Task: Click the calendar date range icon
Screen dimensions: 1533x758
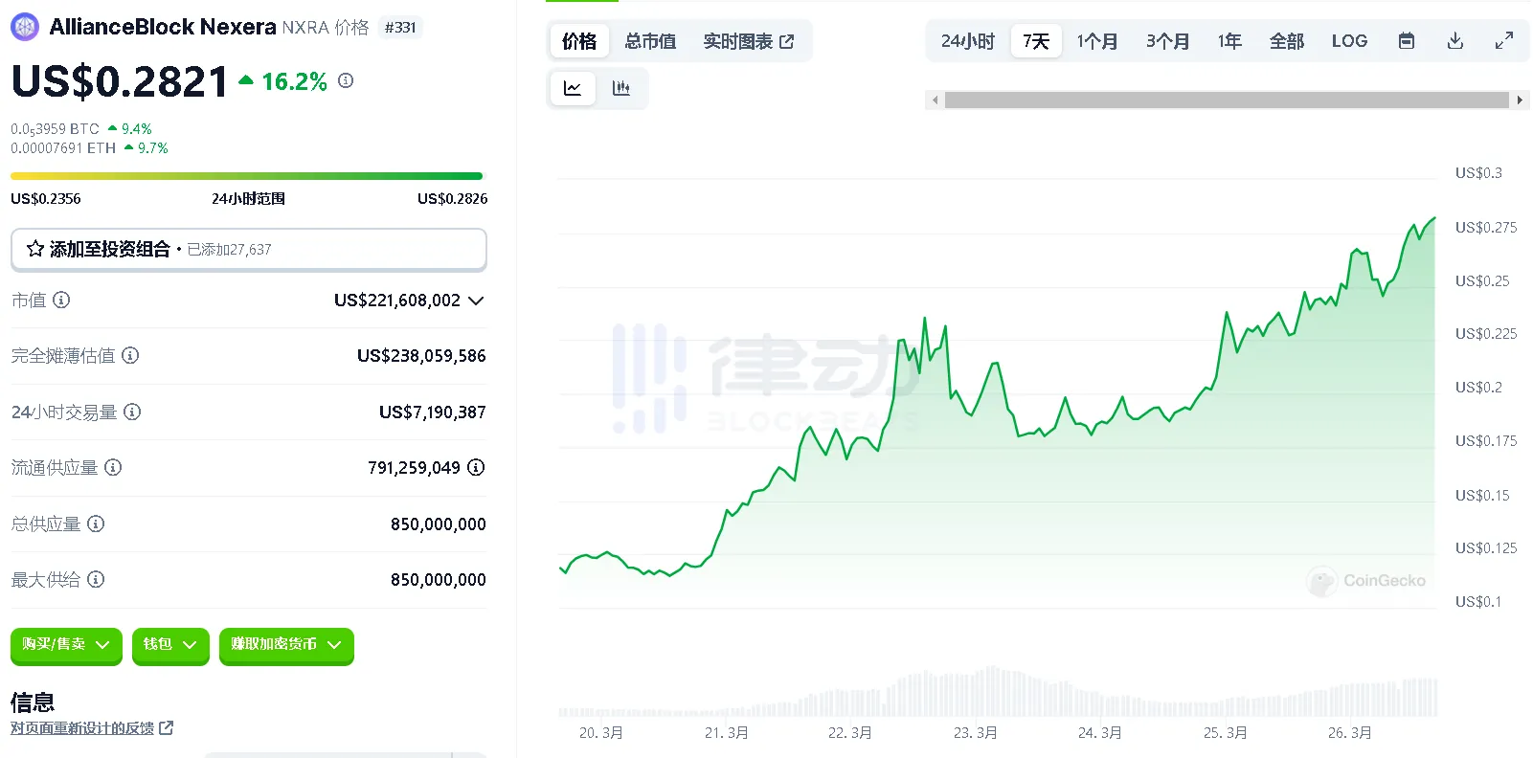Action: [x=1406, y=41]
